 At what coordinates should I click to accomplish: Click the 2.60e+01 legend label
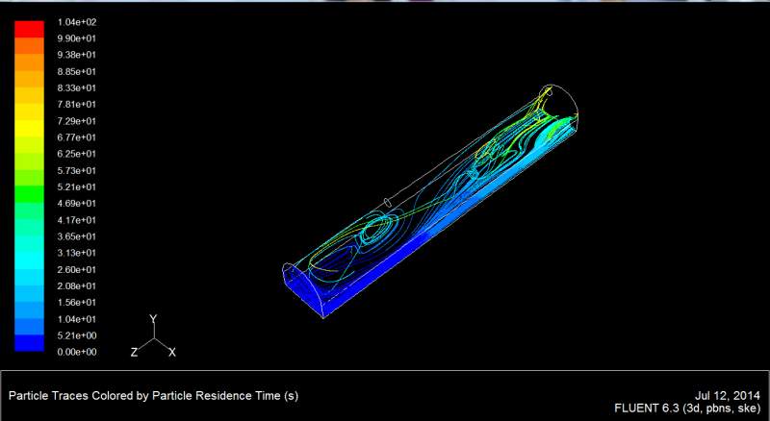(77, 270)
